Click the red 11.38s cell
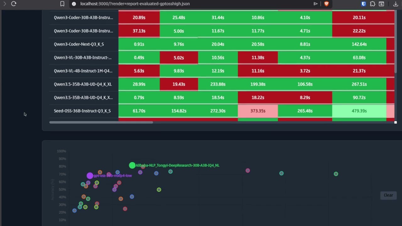402x226 pixels. pyautogui.click(x=258, y=57)
